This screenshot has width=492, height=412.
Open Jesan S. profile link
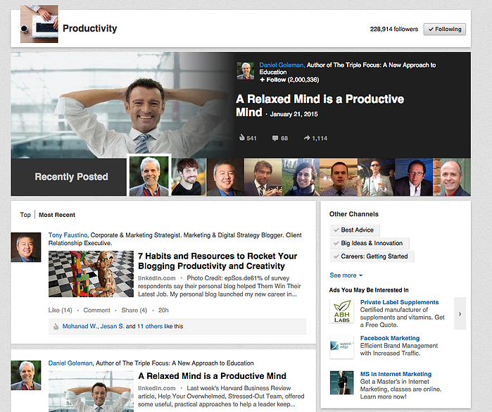(x=112, y=326)
